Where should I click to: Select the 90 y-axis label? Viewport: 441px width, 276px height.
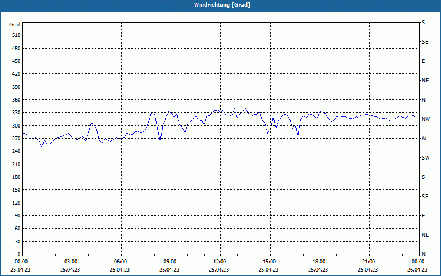coord(18,216)
